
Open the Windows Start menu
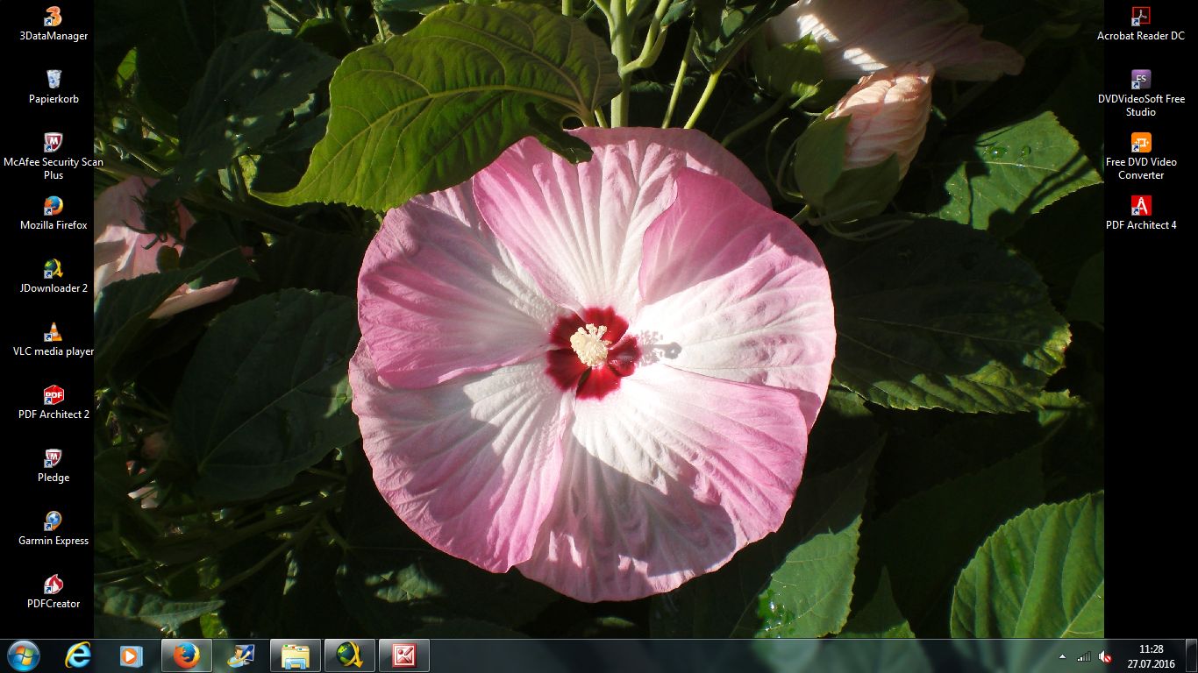[x=22, y=655]
